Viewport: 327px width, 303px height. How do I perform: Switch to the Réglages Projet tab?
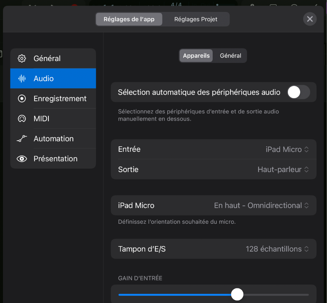coord(196,19)
